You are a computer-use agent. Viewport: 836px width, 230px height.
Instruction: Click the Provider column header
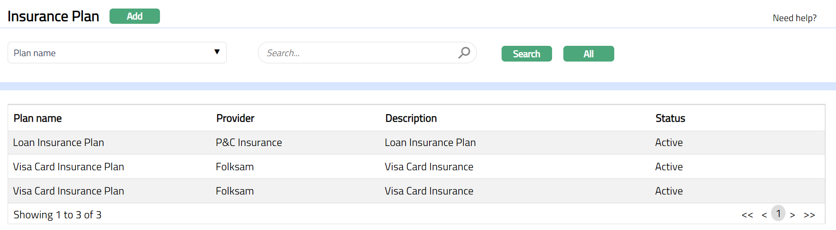(235, 118)
